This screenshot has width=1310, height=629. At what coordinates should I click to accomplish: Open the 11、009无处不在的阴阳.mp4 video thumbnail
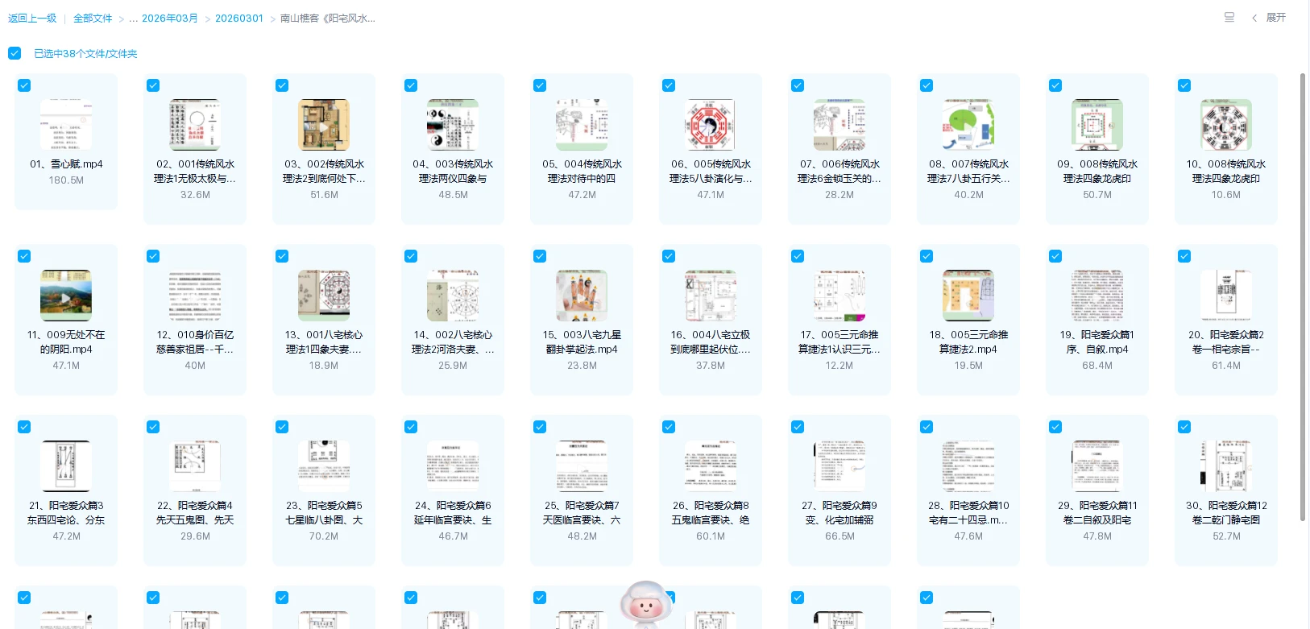66,296
